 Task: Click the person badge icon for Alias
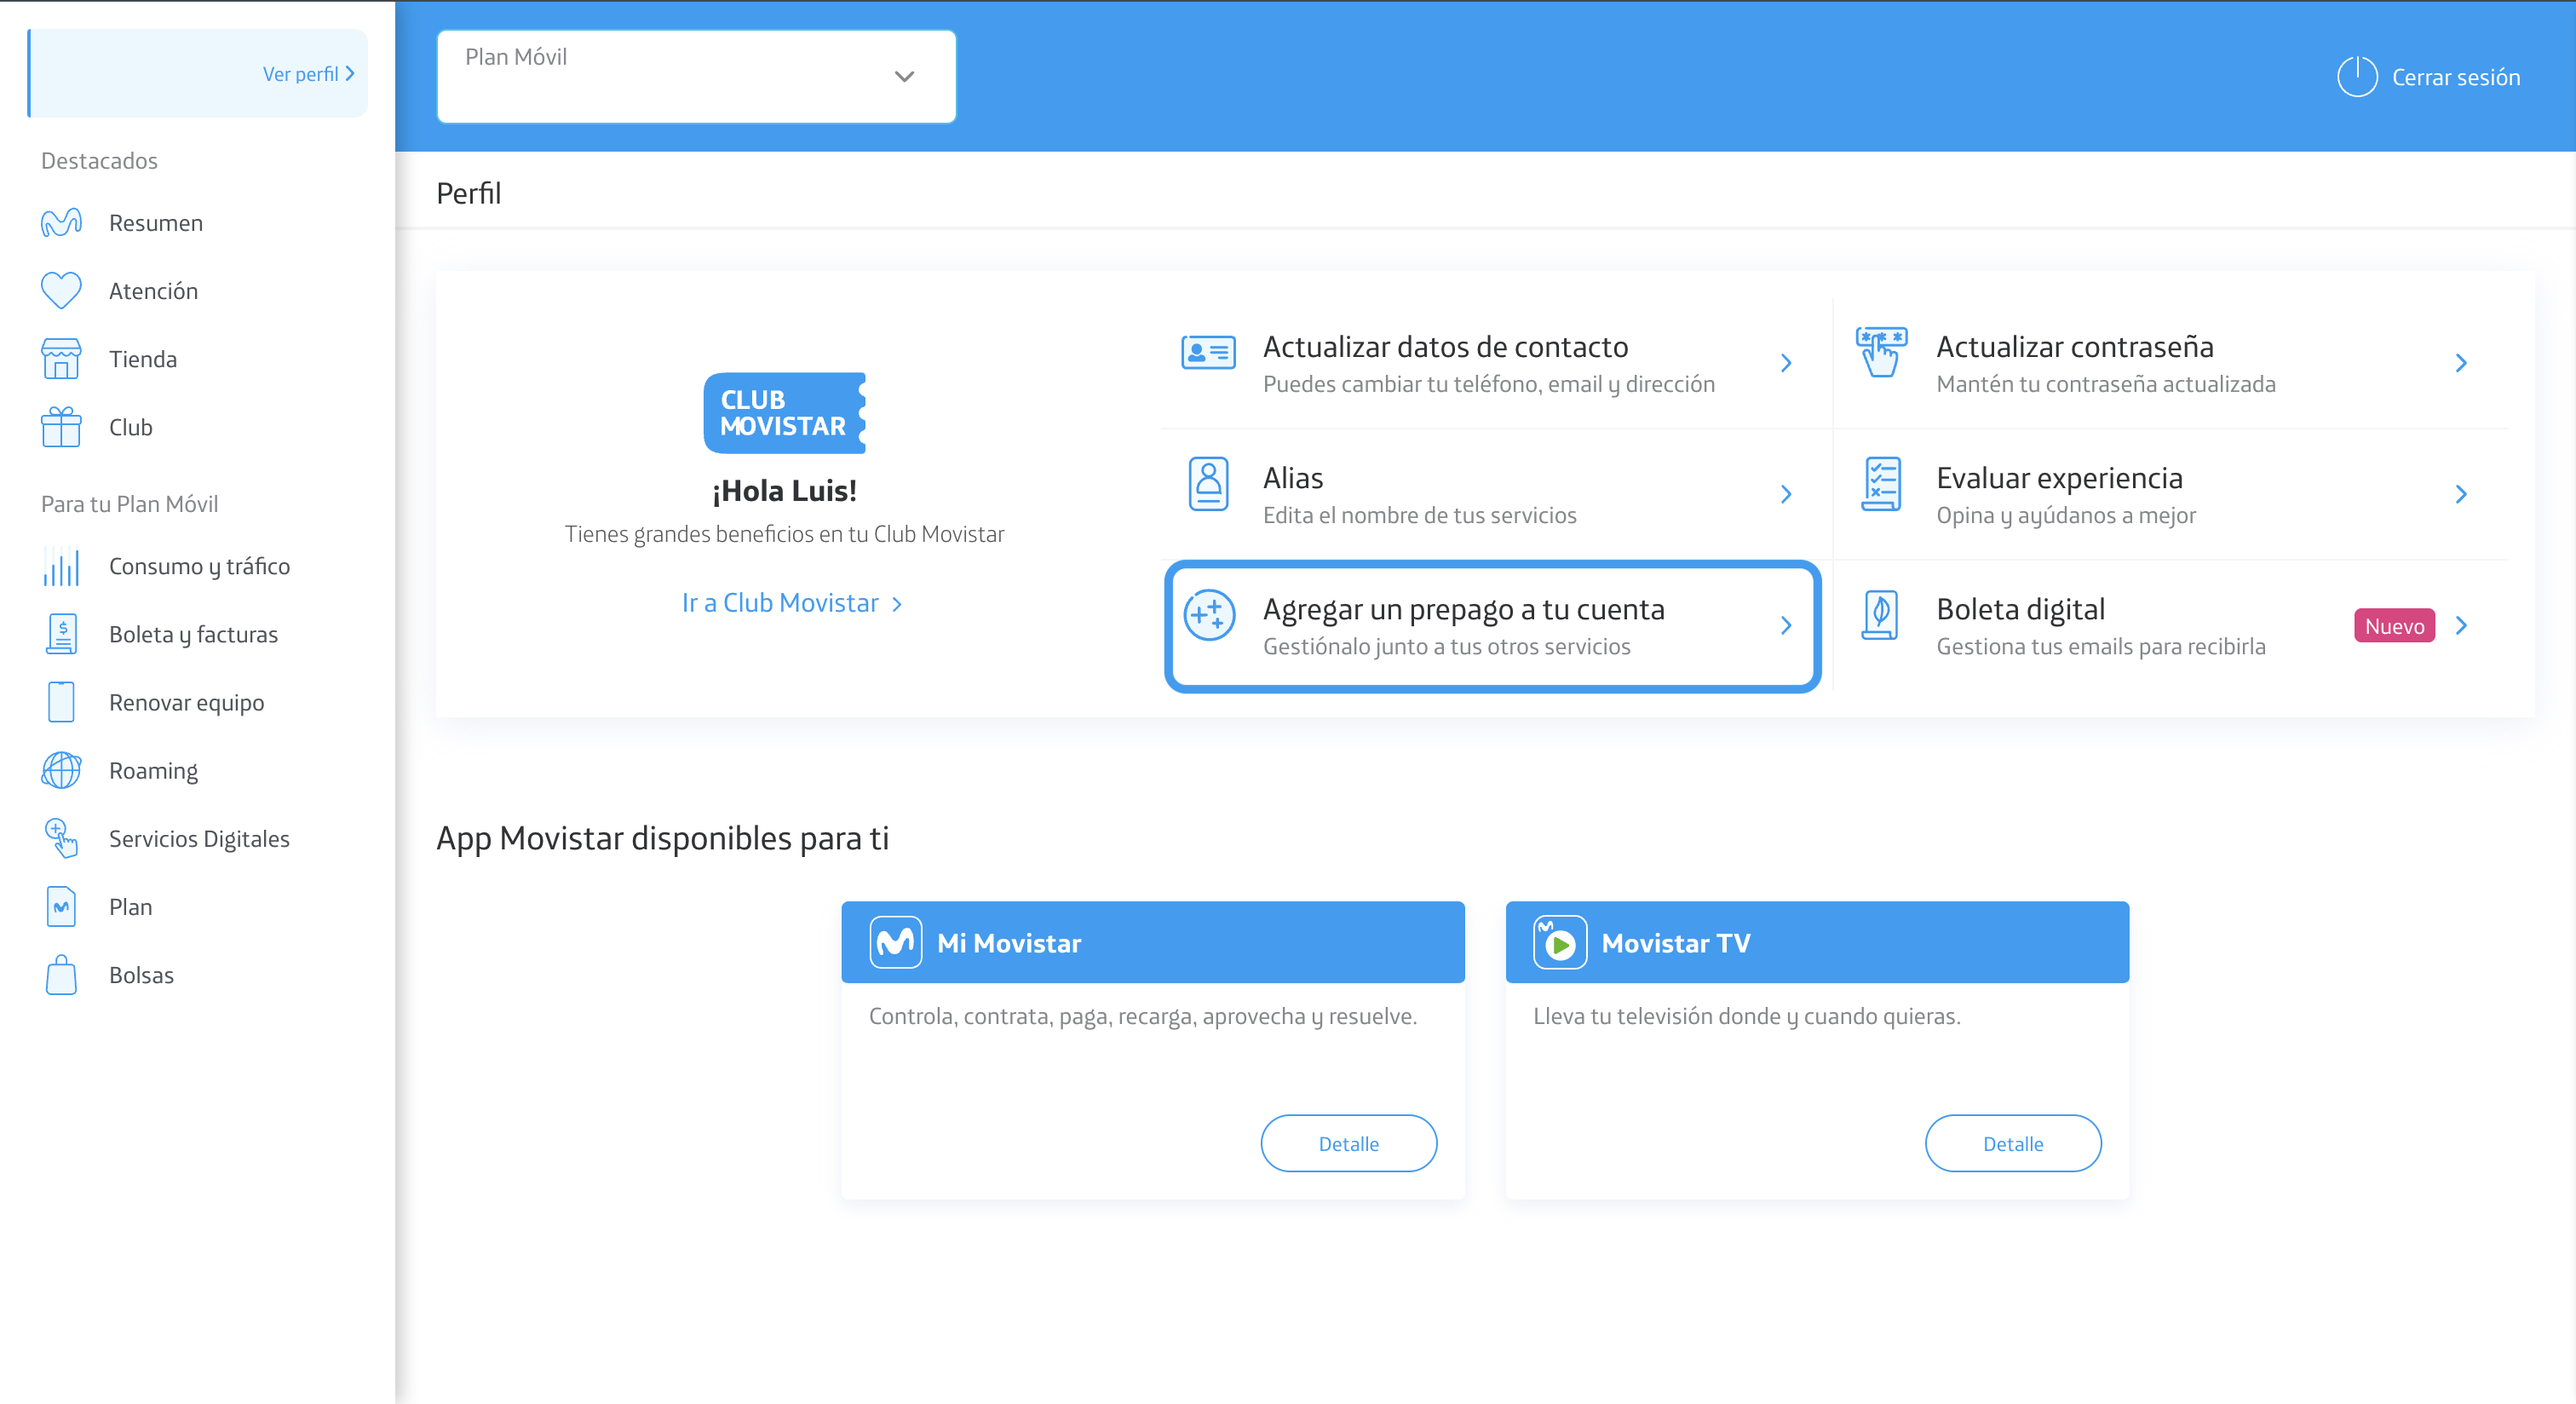(1208, 484)
